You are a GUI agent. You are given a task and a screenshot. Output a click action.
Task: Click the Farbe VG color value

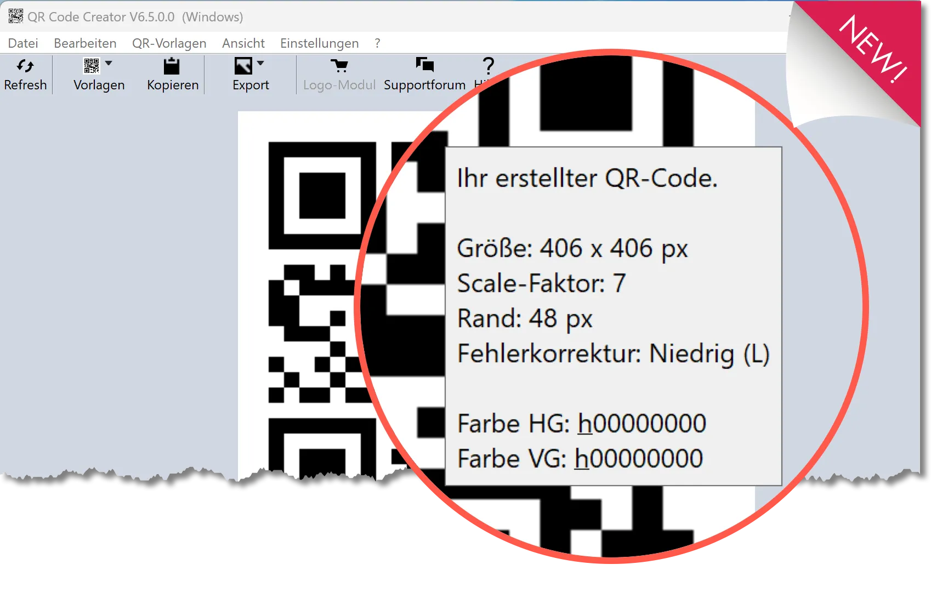pos(638,459)
